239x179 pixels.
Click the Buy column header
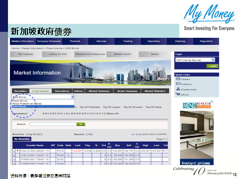118,145
